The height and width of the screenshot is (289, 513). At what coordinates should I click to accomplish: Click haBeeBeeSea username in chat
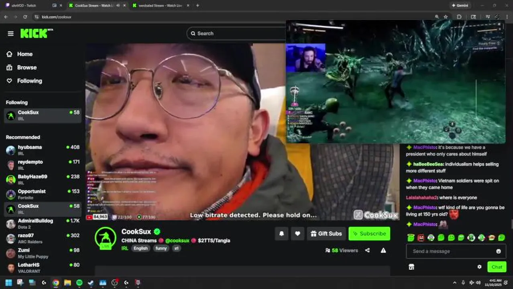pos(428,164)
